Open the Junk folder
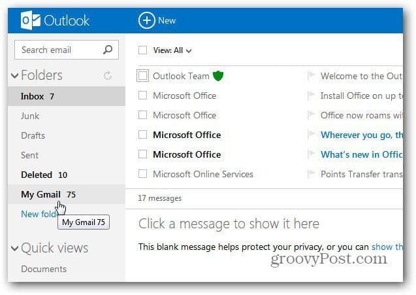416x295 pixels. [67, 116]
